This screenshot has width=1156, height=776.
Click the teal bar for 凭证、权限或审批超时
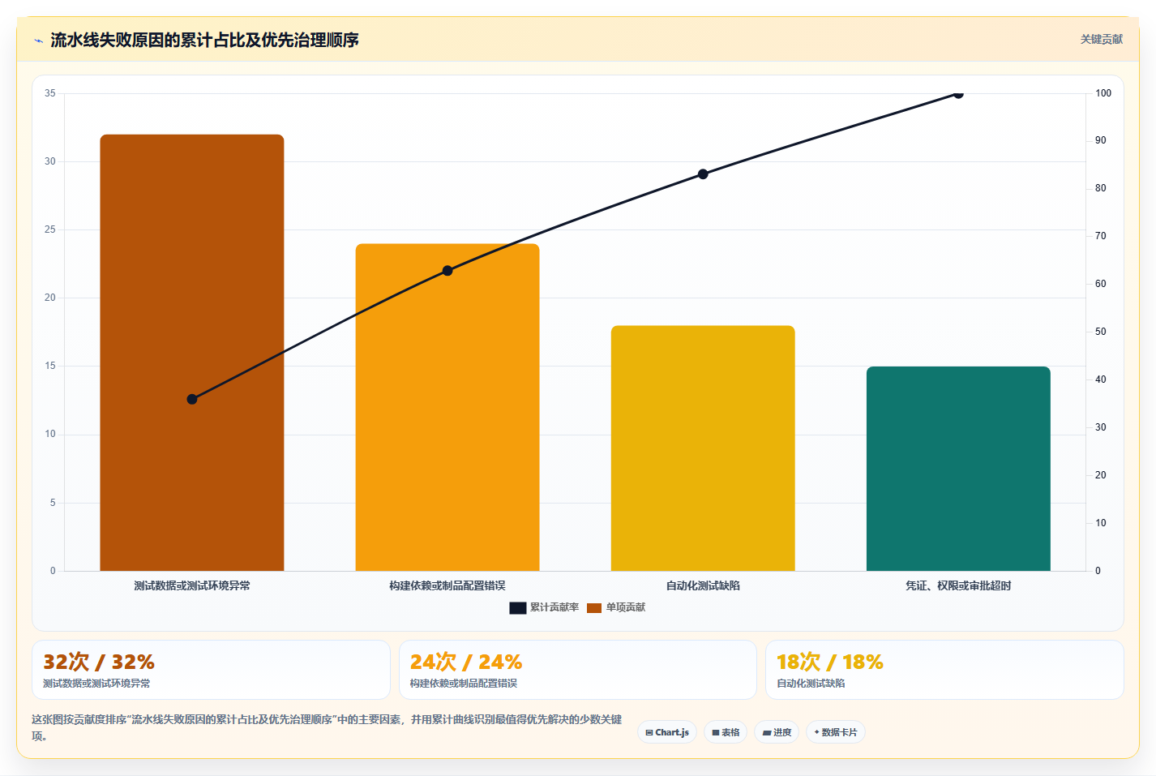click(x=958, y=469)
